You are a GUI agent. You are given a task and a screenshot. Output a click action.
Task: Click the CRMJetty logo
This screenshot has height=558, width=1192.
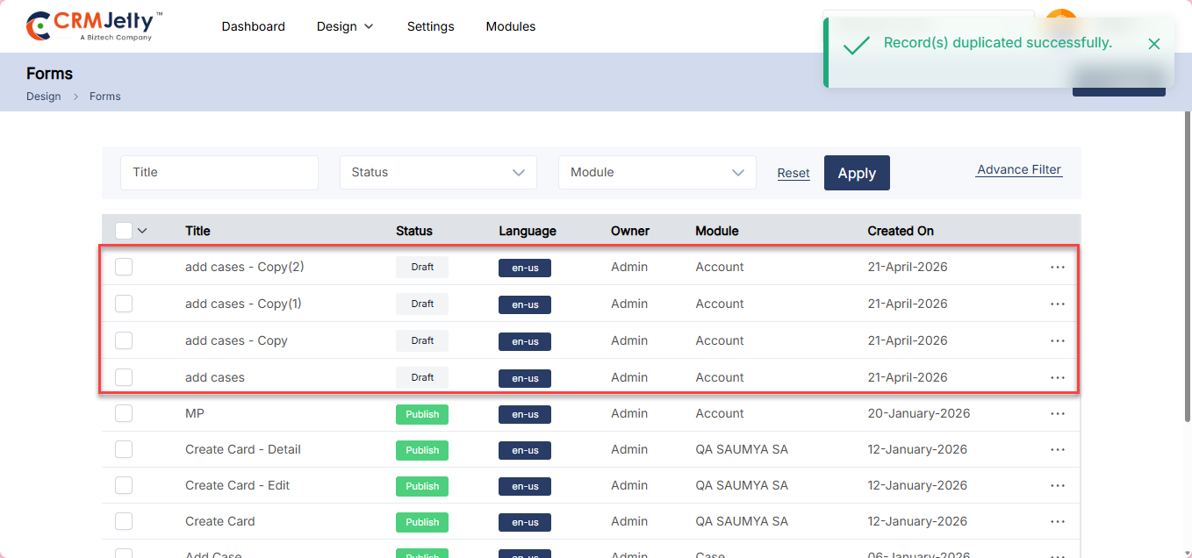coord(94,26)
